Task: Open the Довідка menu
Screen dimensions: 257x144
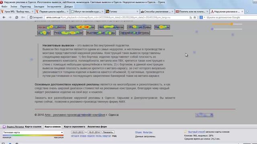Action: 68,6
